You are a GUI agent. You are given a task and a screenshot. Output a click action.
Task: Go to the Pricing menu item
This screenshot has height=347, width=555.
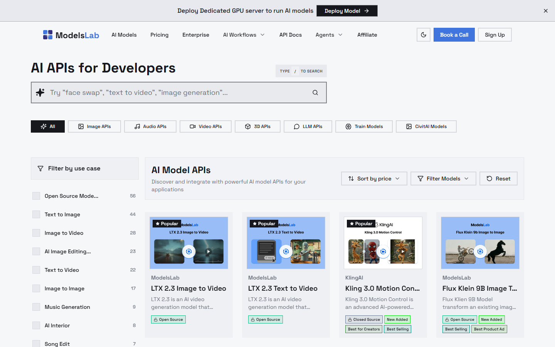point(159,35)
